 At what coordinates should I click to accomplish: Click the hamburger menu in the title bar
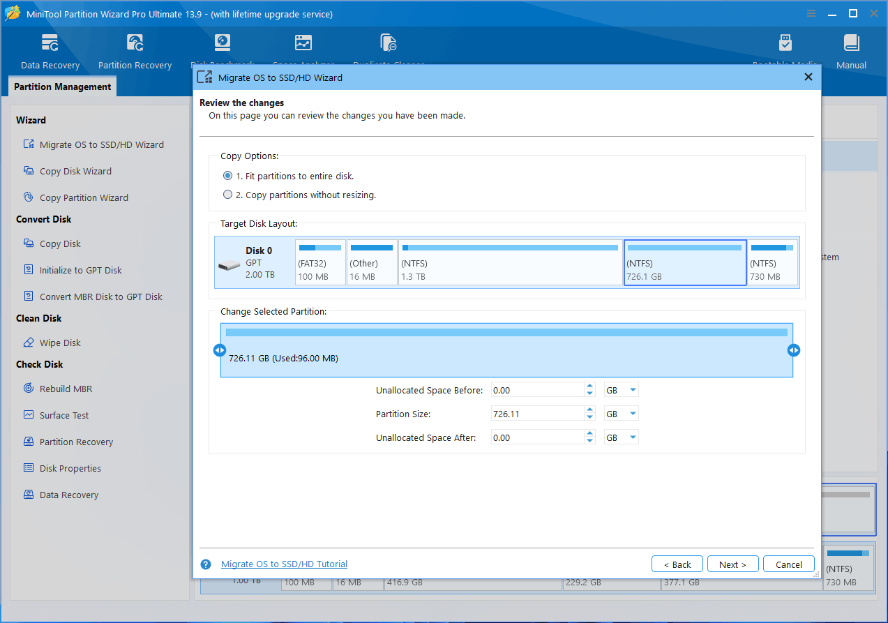811,14
